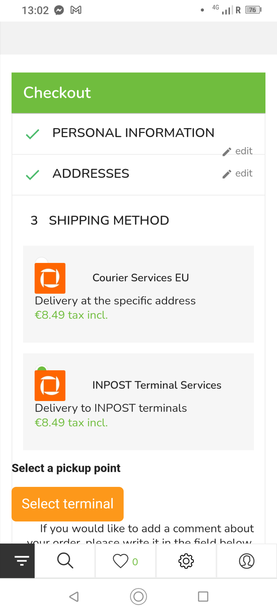
Task: Open the Shipping Method section header
Action: (x=109, y=220)
